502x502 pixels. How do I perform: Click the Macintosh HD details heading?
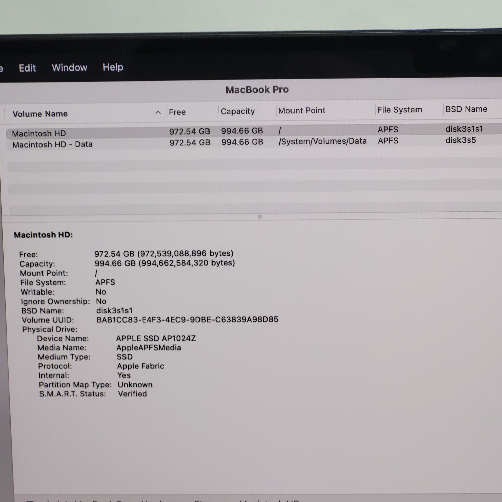point(44,235)
